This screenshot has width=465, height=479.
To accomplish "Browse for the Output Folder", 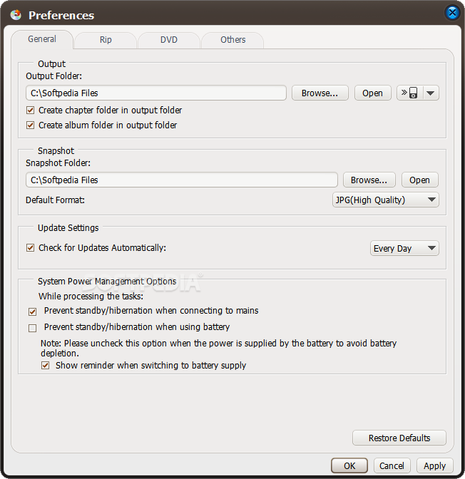I will pos(320,93).
